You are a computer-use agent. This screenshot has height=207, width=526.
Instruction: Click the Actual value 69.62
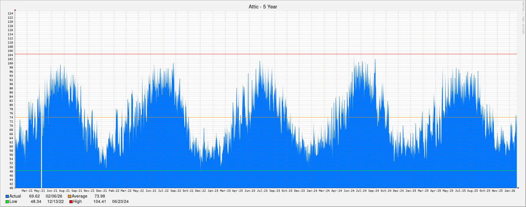tap(34, 196)
